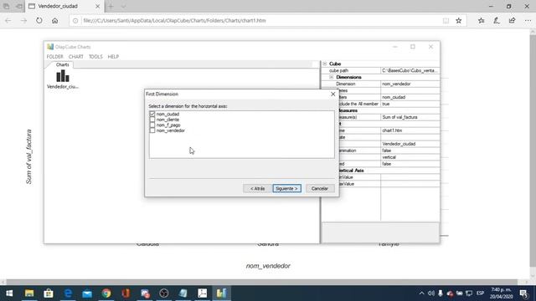Image resolution: width=536 pixels, height=301 pixels.
Task: Select the chart1.htm value cell
Action: pyautogui.click(x=410, y=130)
